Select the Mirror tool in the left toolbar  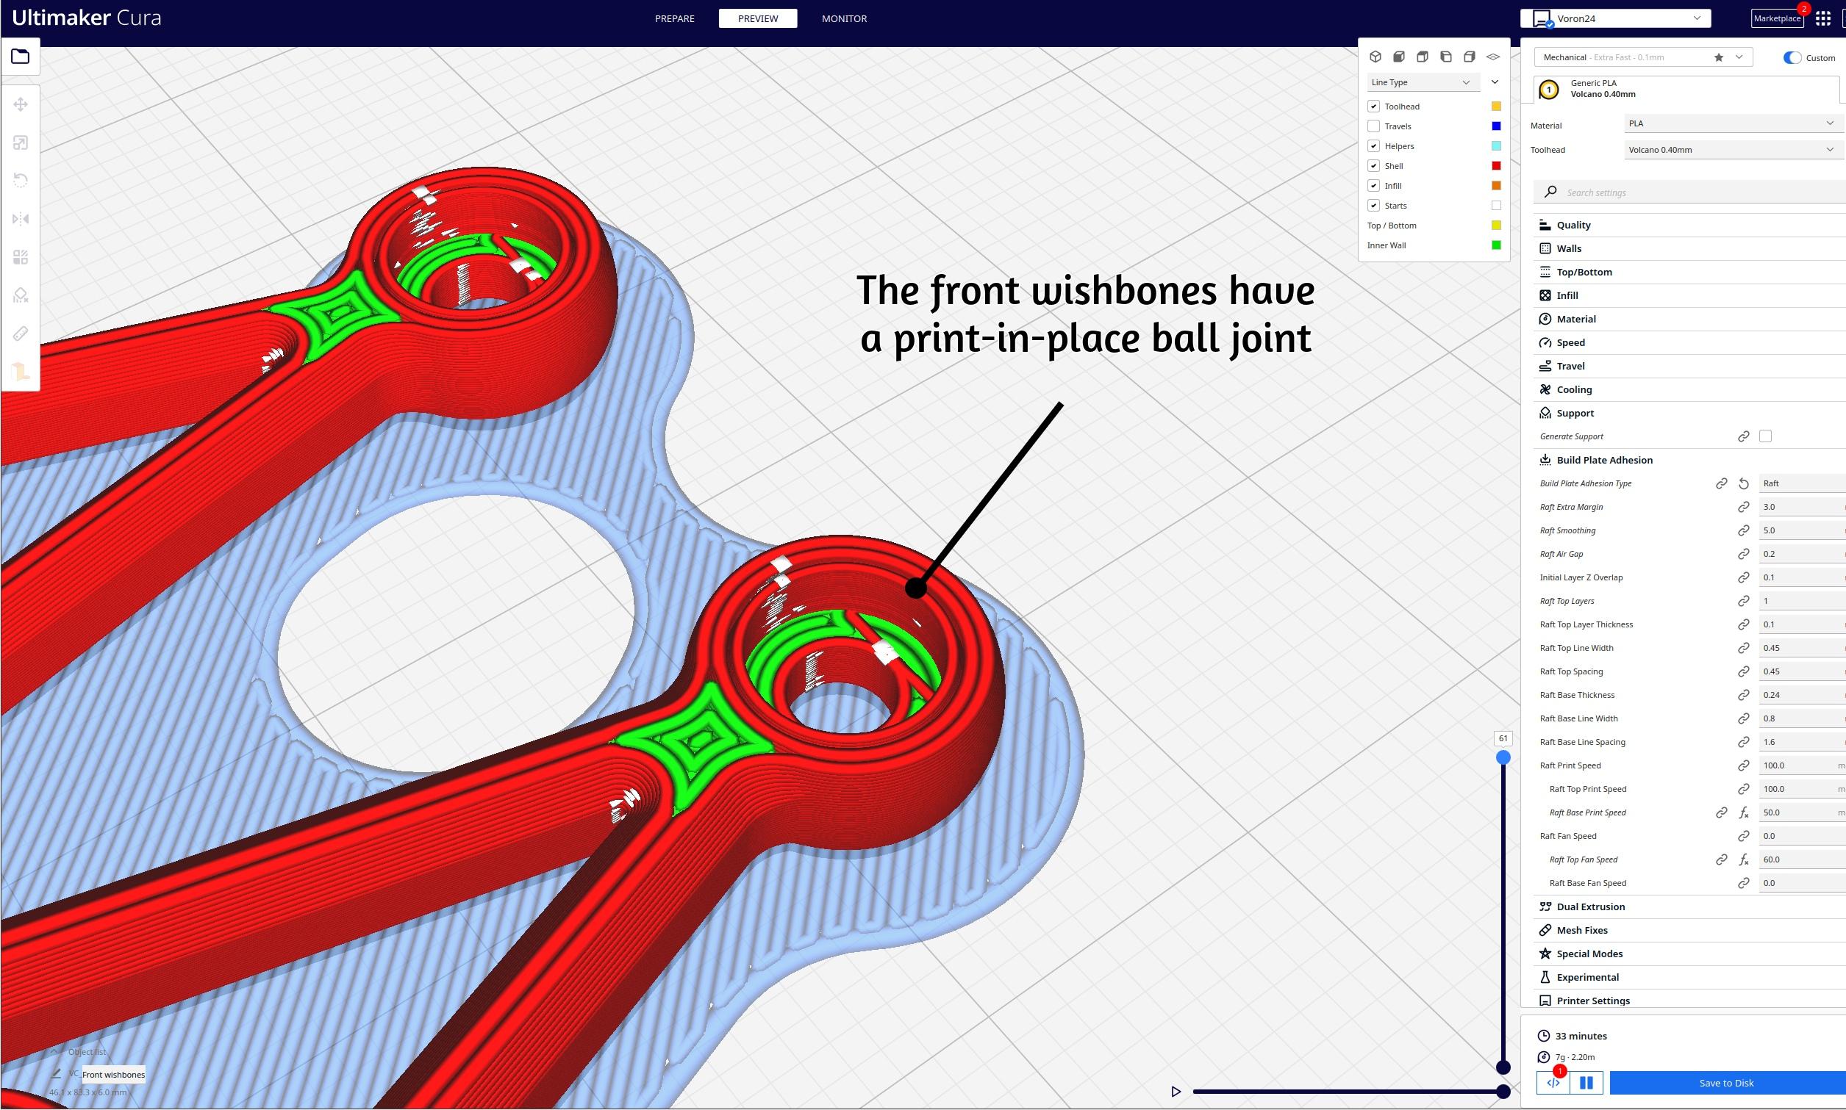(x=21, y=218)
